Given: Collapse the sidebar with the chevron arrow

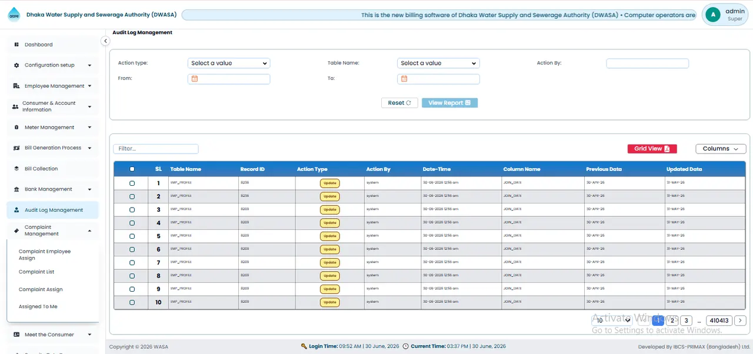Looking at the screenshot, I should (x=105, y=41).
